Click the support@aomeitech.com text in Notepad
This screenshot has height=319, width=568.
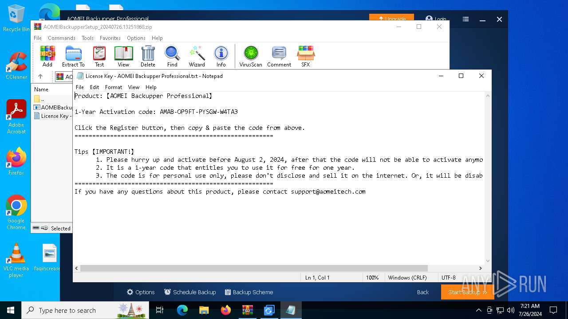coord(328,191)
